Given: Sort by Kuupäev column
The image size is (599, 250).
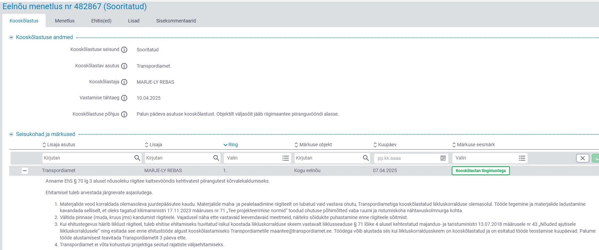Looking at the screenshot, I should pyautogui.click(x=385, y=145).
